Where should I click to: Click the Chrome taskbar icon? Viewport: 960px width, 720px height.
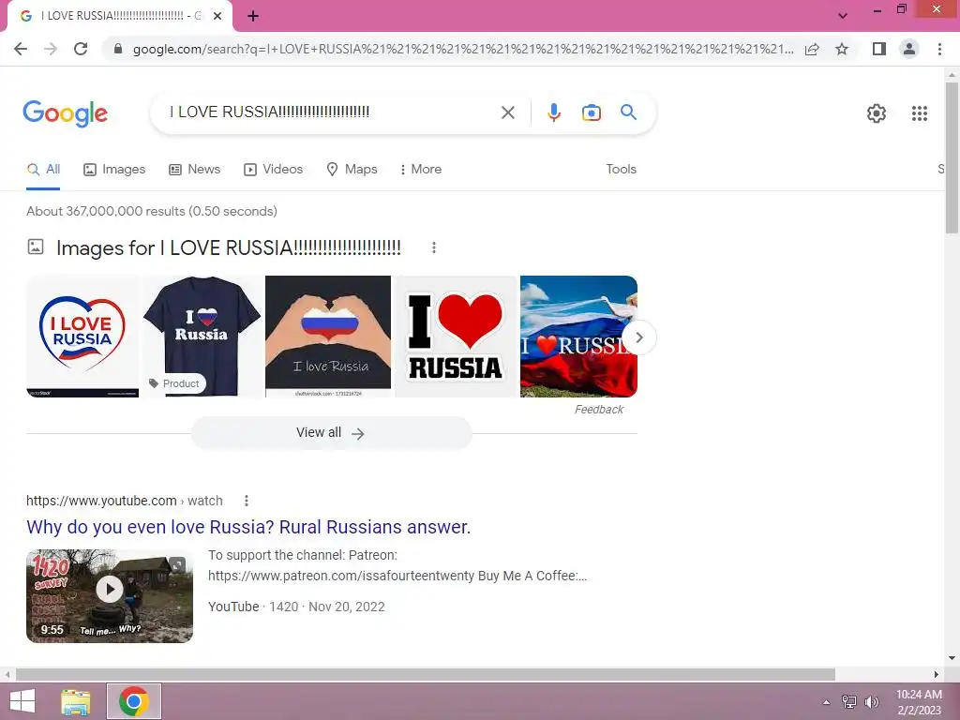click(x=134, y=701)
